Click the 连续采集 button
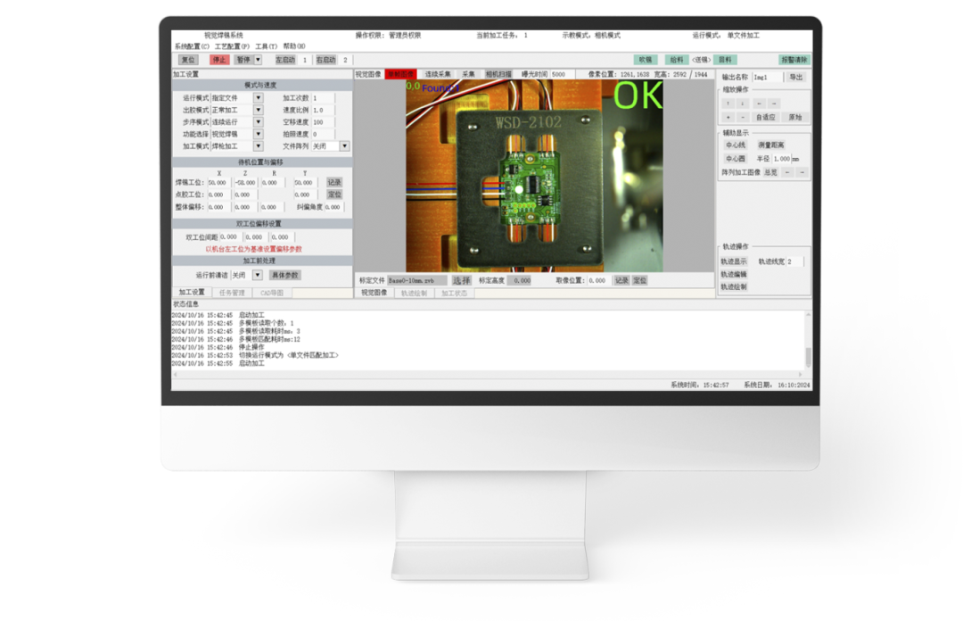 point(438,74)
